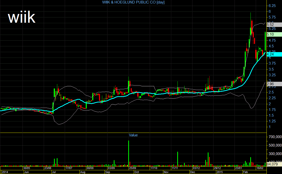This screenshot has width=282, height=174.
Task: Select the 3.75 price axis label
Action: (272, 63)
